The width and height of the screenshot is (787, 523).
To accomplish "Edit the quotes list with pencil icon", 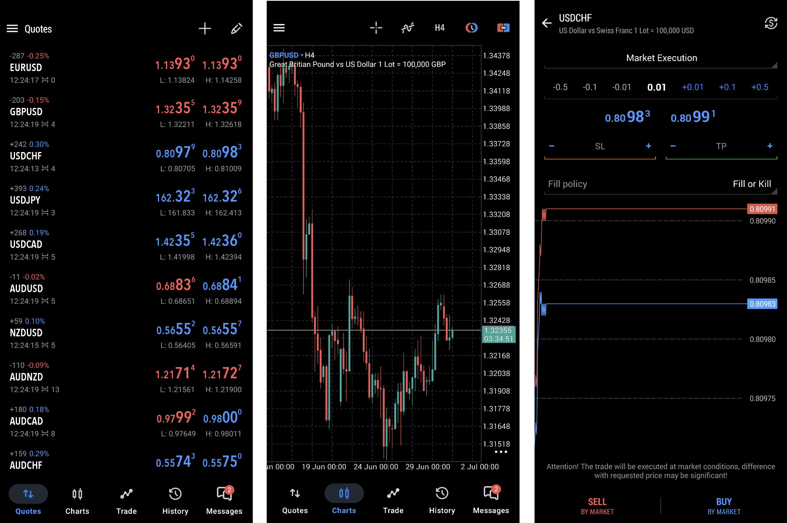I will 236,28.
